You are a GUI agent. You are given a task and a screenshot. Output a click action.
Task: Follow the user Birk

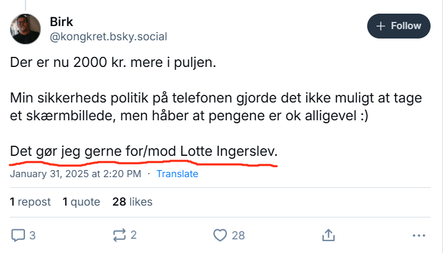tap(398, 26)
